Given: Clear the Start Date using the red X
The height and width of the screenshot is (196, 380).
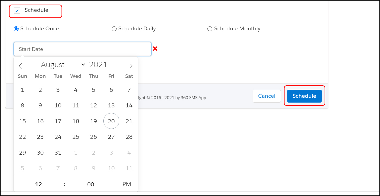Looking at the screenshot, I should 155,49.
